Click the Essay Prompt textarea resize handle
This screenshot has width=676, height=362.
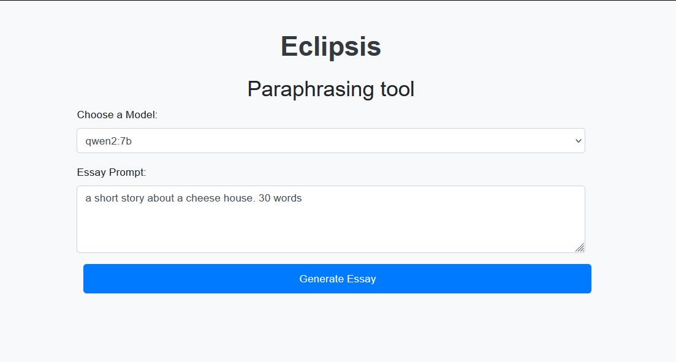(580, 247)
